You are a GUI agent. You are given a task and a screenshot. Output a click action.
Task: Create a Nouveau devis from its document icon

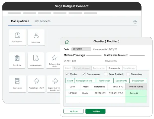[x=36, y=58]
